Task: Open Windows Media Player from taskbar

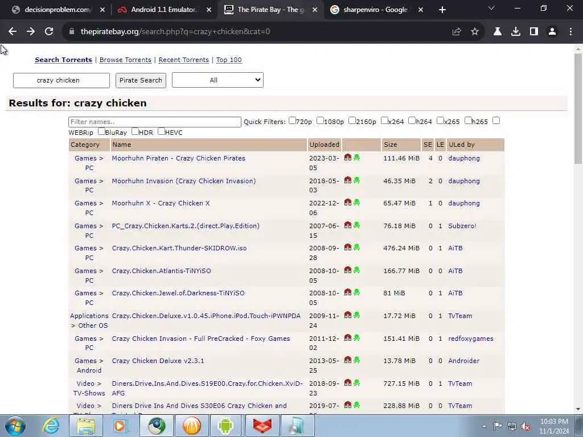Action: click(x=120, y=426)
